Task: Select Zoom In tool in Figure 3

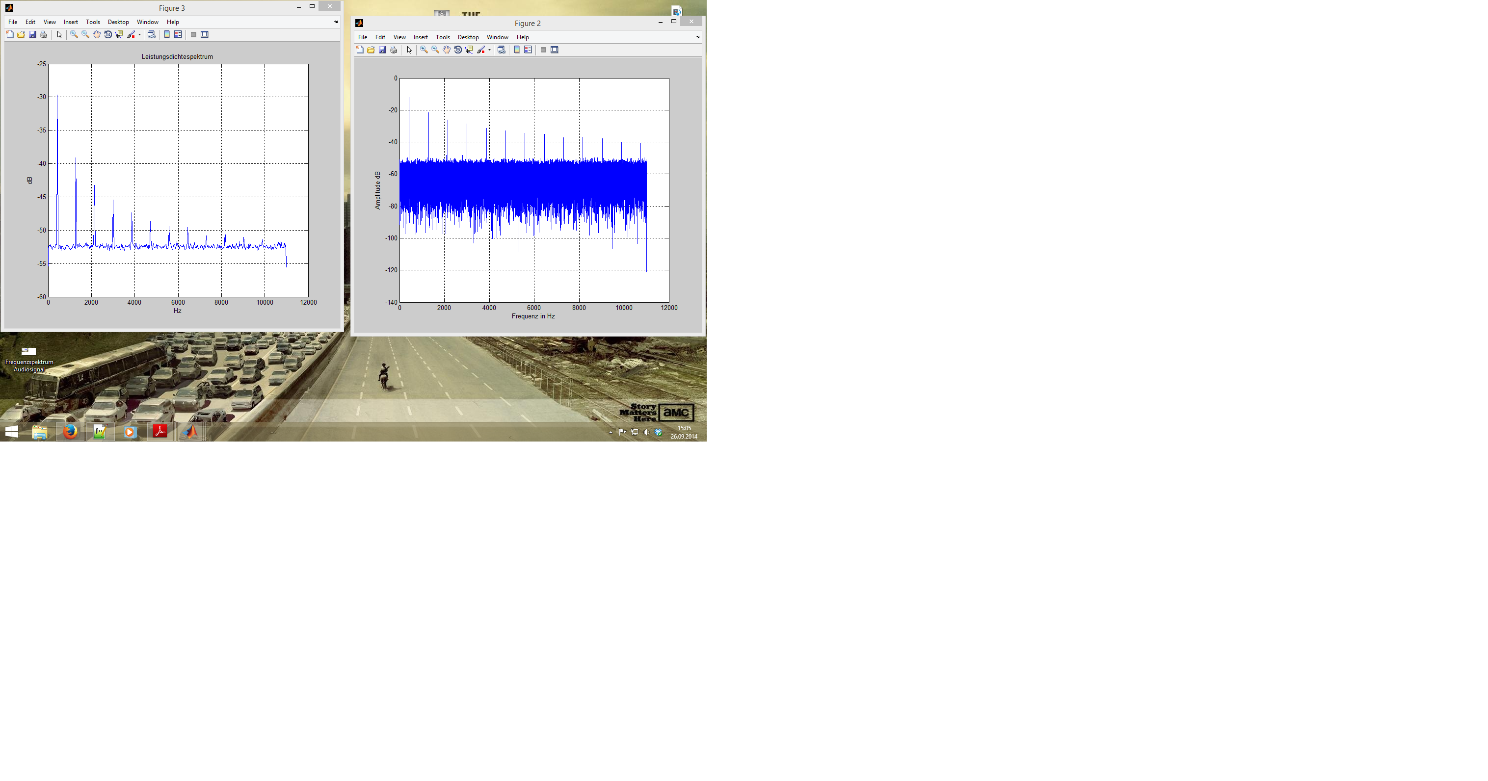Action: point(73,35)
